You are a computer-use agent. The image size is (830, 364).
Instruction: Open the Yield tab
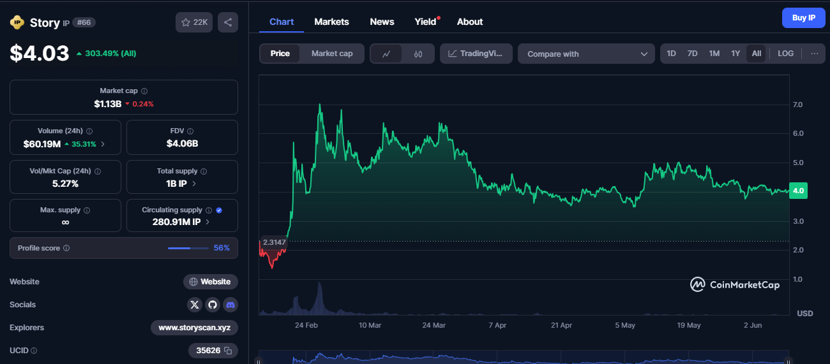pos(426,22)
